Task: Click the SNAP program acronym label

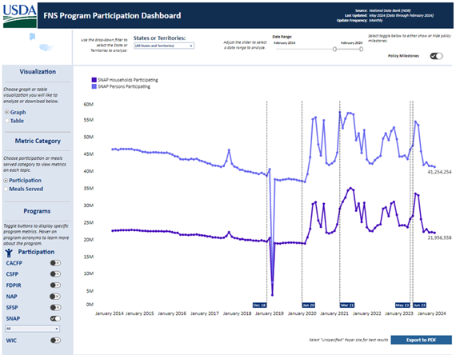Action: pyautogui.click(x=13, y=319)
